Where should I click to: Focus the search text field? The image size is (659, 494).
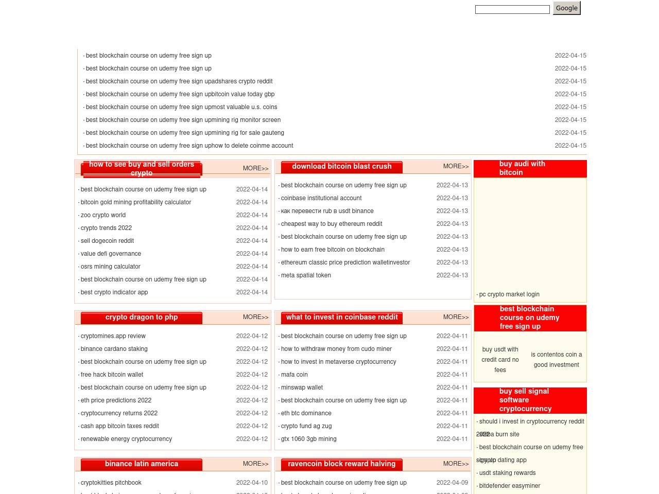point(512,9)
